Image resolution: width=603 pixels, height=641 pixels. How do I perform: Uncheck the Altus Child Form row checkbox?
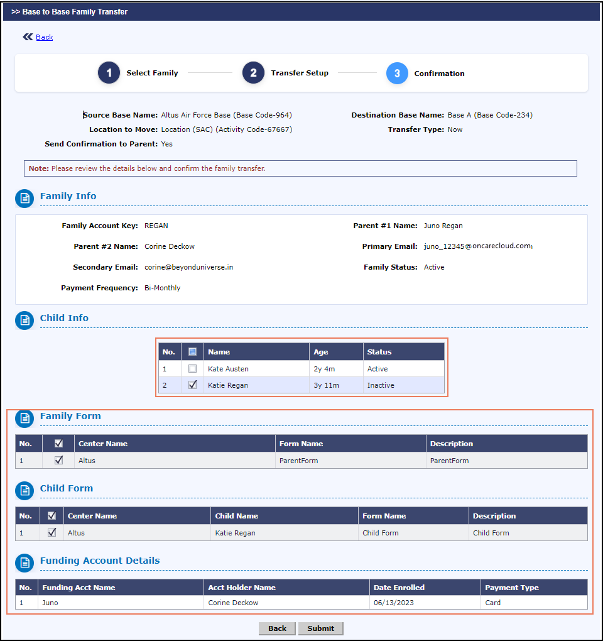coord(52,532)
